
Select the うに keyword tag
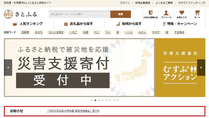108,32
